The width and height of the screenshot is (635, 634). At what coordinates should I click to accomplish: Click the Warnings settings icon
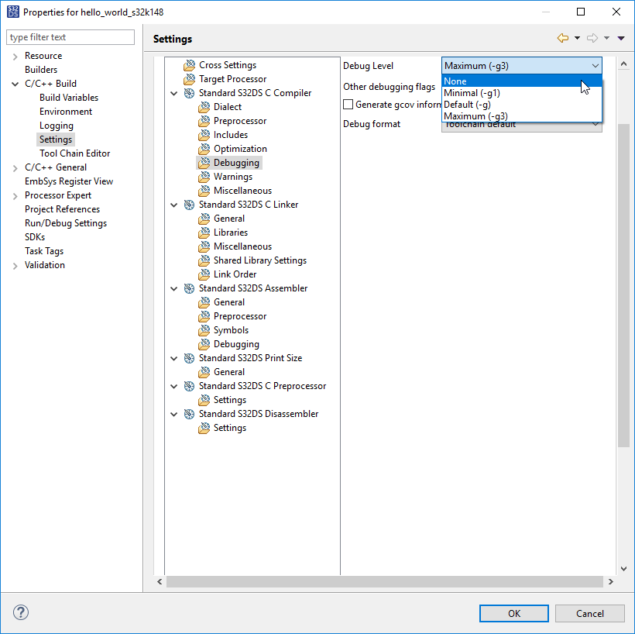click(204, 177)
